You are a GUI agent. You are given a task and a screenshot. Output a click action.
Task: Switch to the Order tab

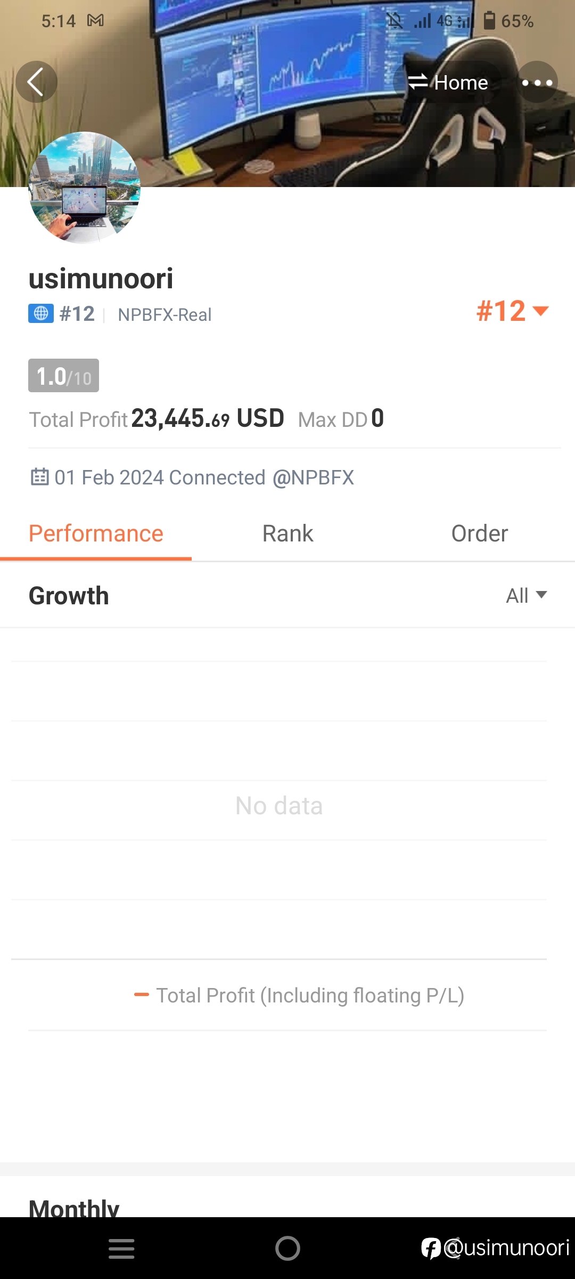click(479, 533)
